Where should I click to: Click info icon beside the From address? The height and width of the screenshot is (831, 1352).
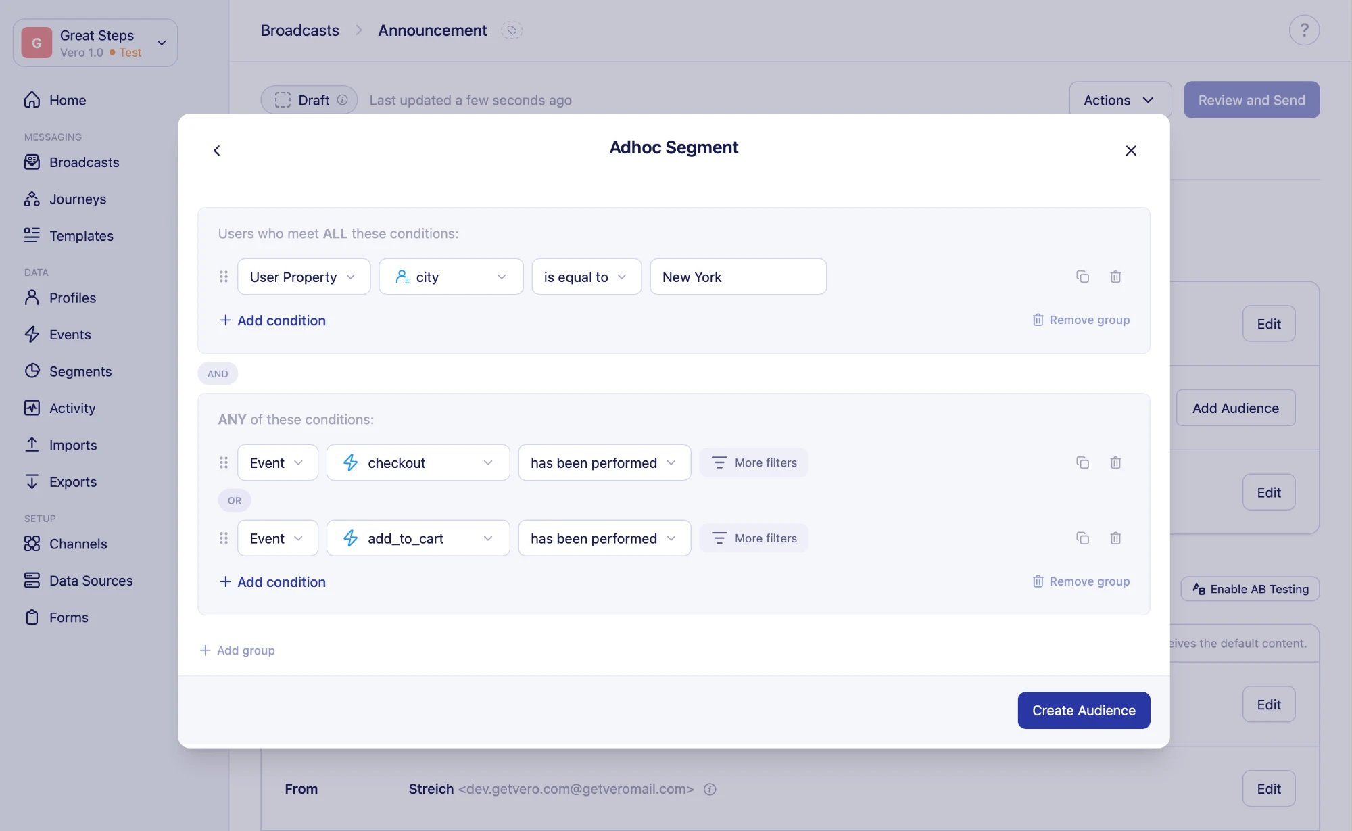point(710,789)
